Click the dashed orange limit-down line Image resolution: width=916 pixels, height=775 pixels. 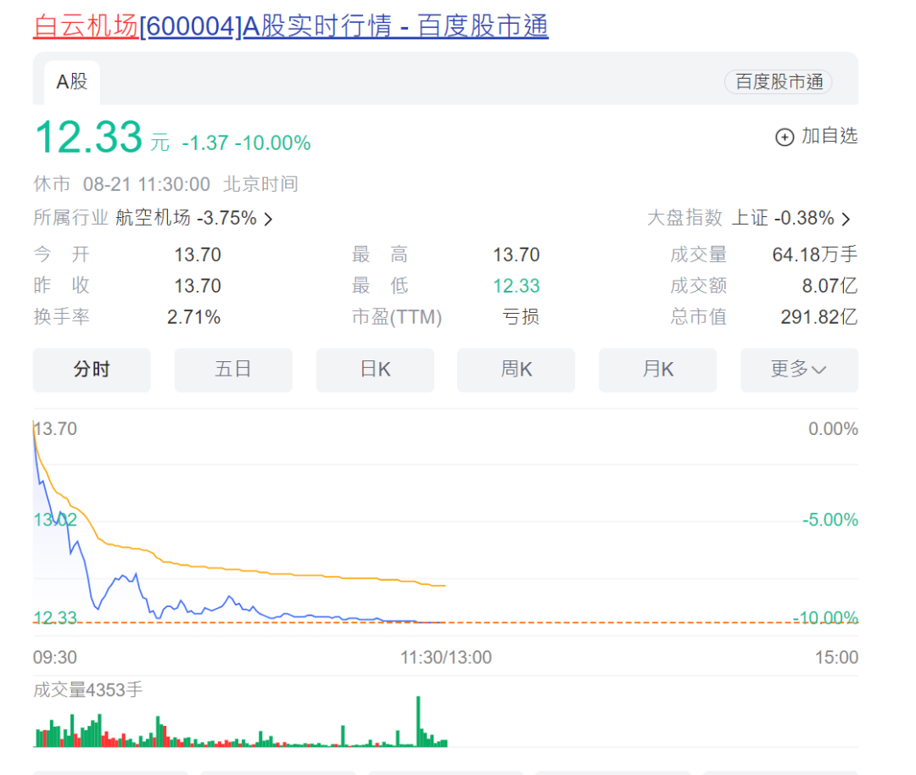(594, 622)
